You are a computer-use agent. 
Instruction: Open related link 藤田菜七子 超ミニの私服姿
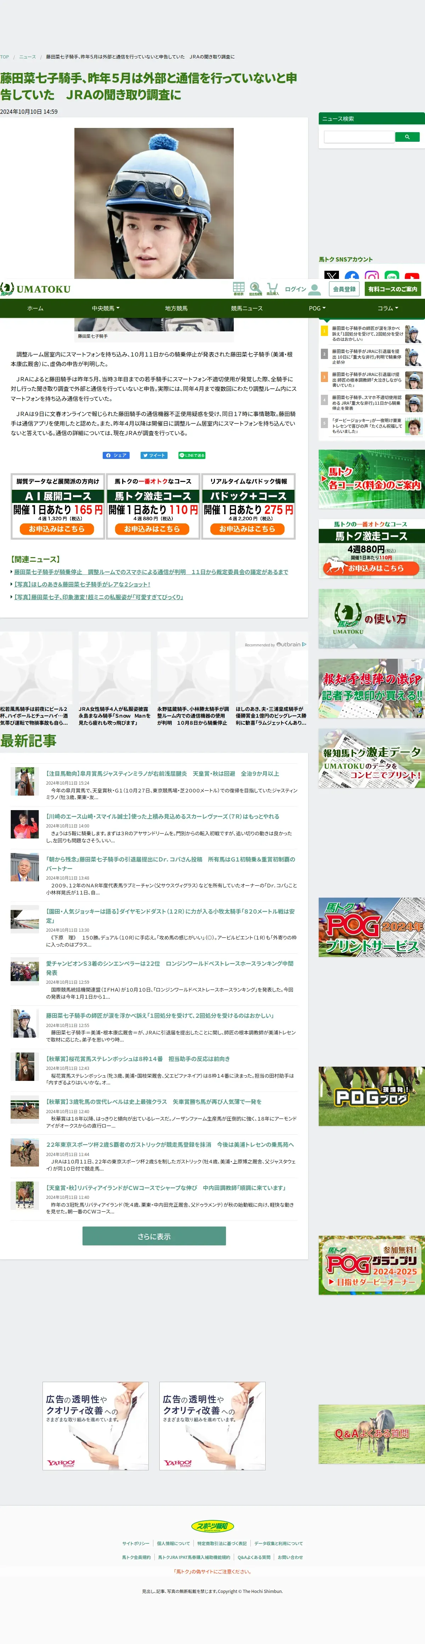(x=99, y=597)
